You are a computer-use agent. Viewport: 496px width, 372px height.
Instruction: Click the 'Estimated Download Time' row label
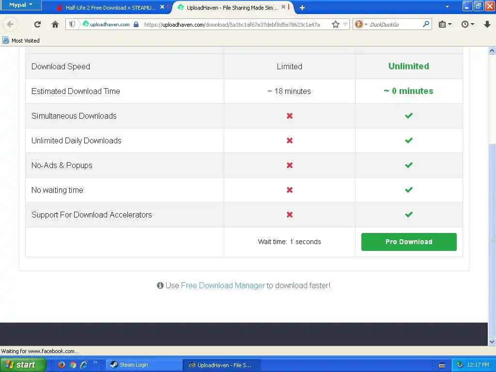pyautogui.click(x=76, y=91)
